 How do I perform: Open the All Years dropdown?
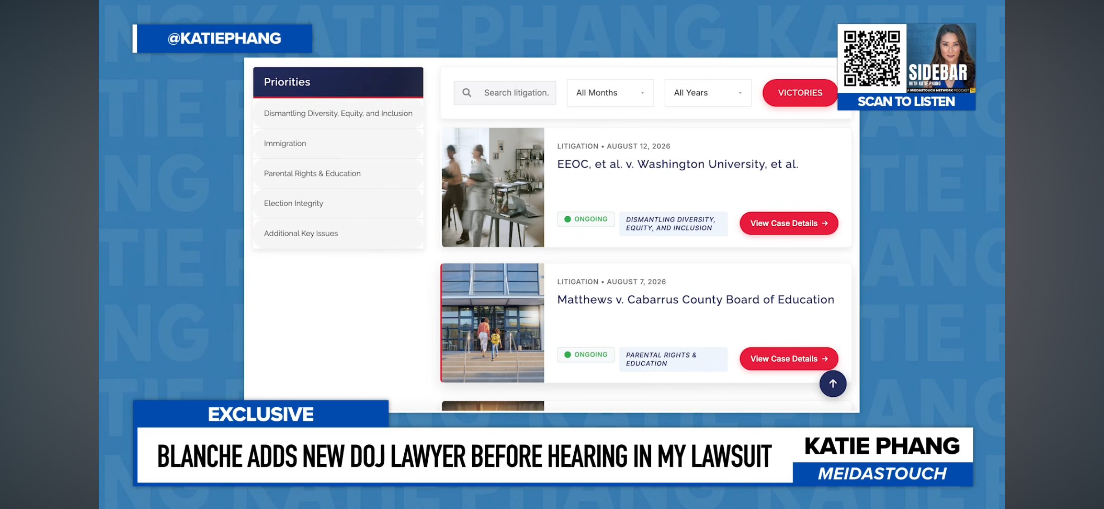click(707, 93)
